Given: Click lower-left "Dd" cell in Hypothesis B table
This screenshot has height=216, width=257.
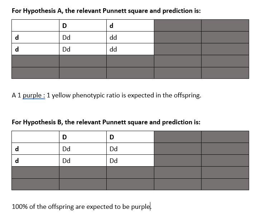Looking at the screenshot, I should tap(83, 160).
